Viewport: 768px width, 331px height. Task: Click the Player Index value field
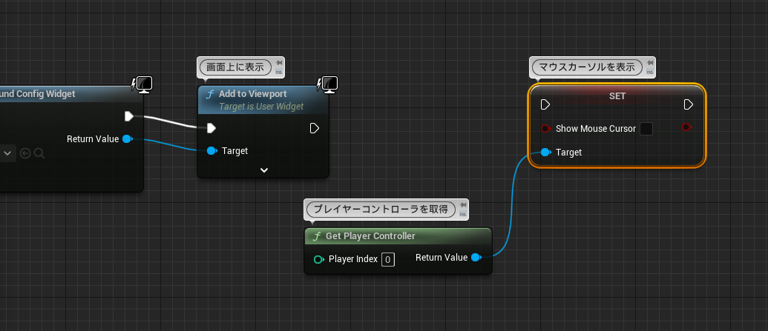pos(388,259)
